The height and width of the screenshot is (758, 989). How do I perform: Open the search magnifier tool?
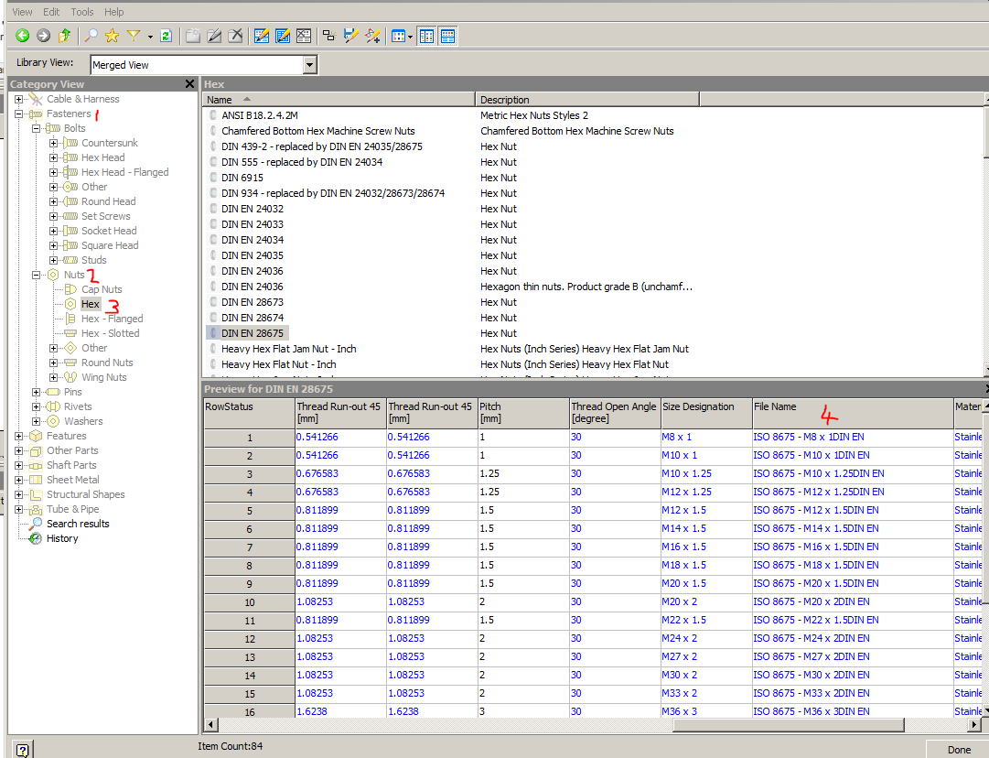tap(91, 35)
